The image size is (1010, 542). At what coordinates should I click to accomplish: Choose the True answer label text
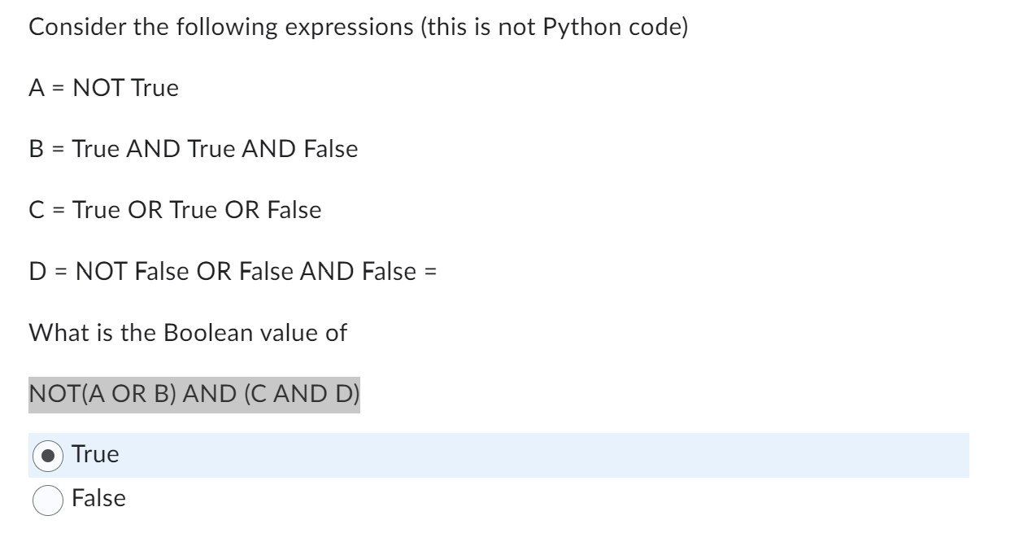pyautogui.click(x=95, y=455)
